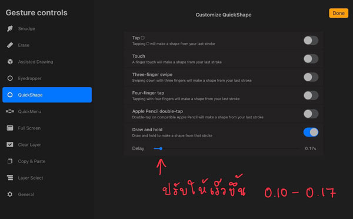Open the Clear Layer checkmark icon
Screen dimensions: 353x219
10,144
